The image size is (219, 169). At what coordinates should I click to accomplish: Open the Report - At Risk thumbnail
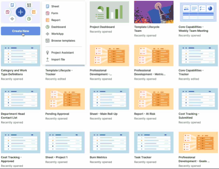tap(154, 99)
